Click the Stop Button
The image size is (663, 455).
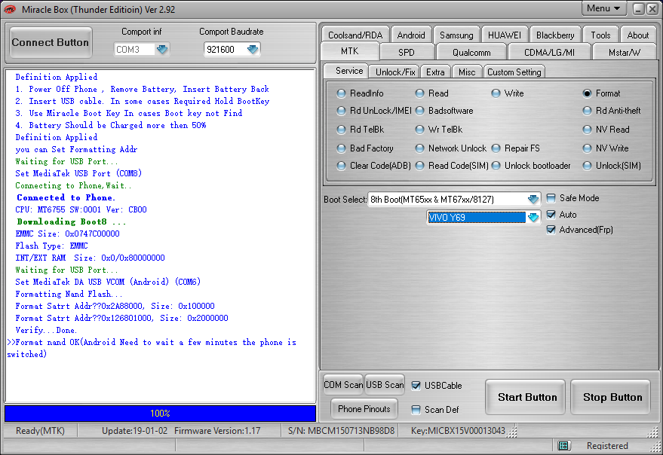(x=612, y=397)
